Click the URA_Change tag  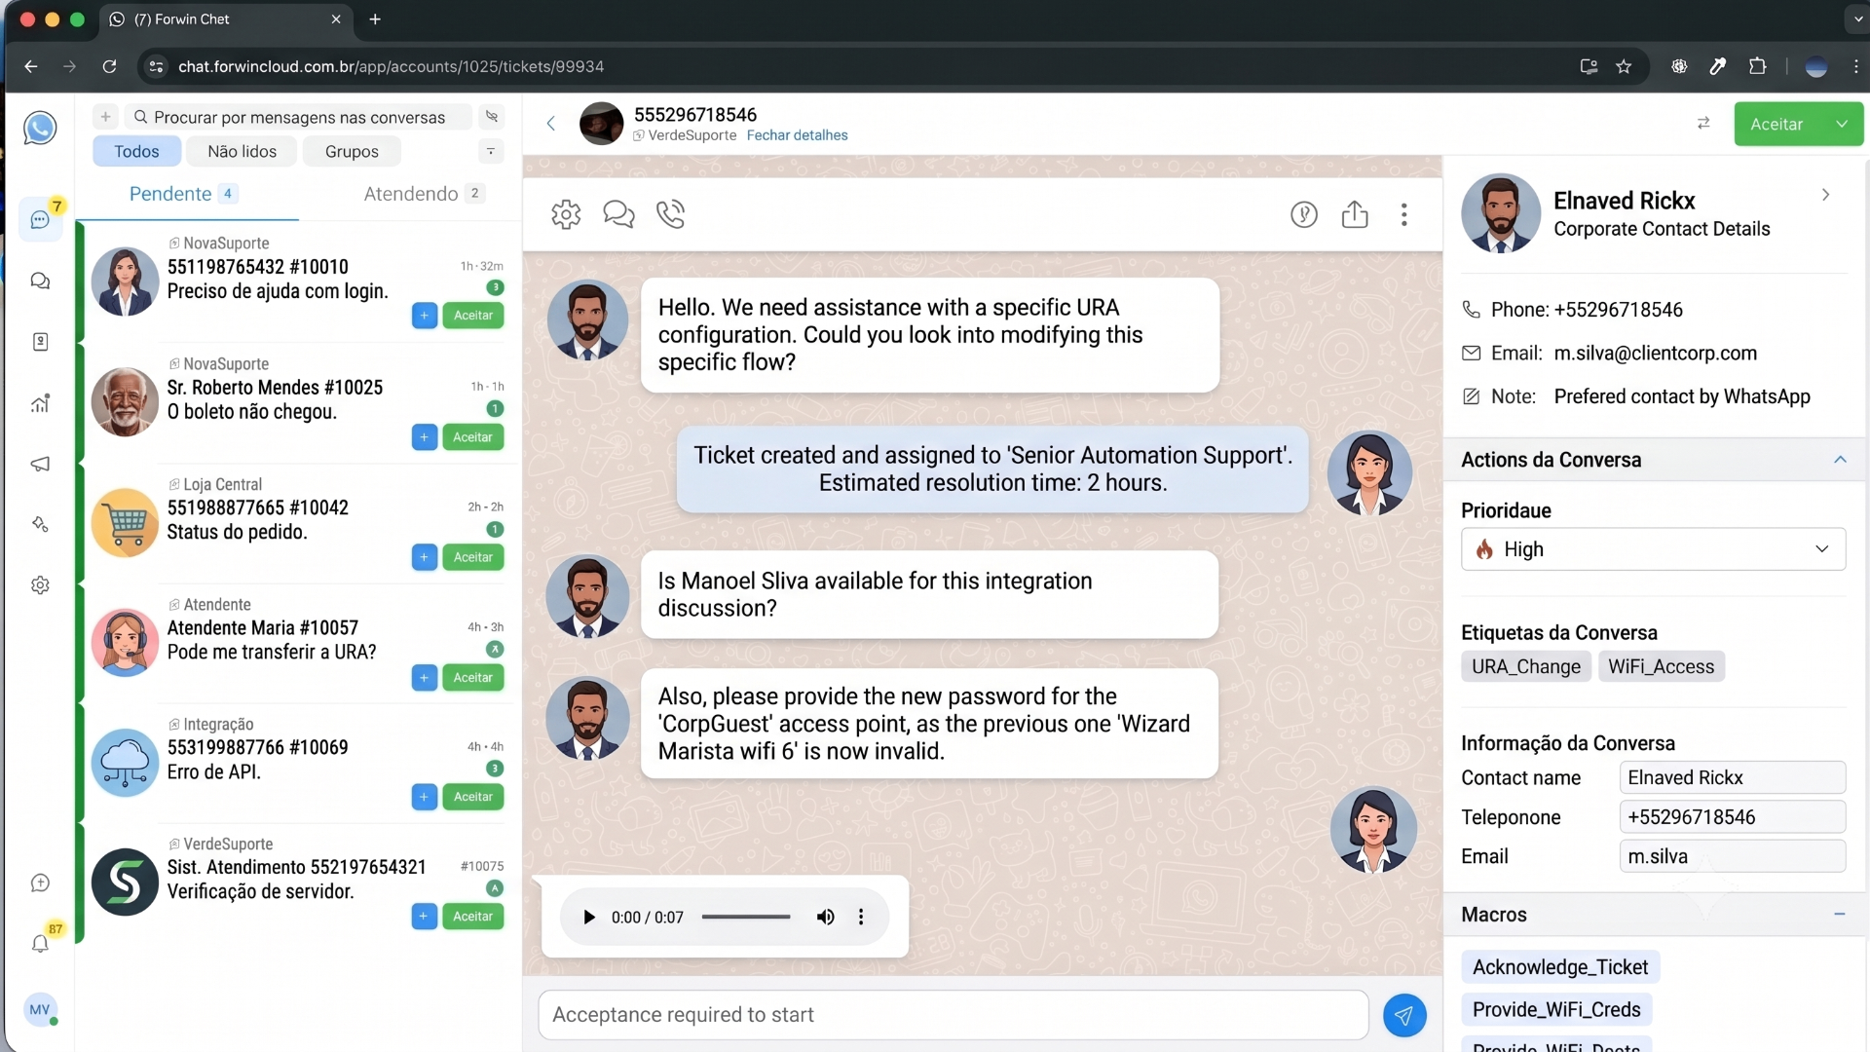(x=1526, y=667)
